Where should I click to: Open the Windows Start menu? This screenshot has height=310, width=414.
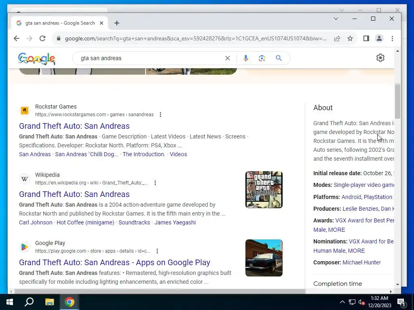point(10,302)
